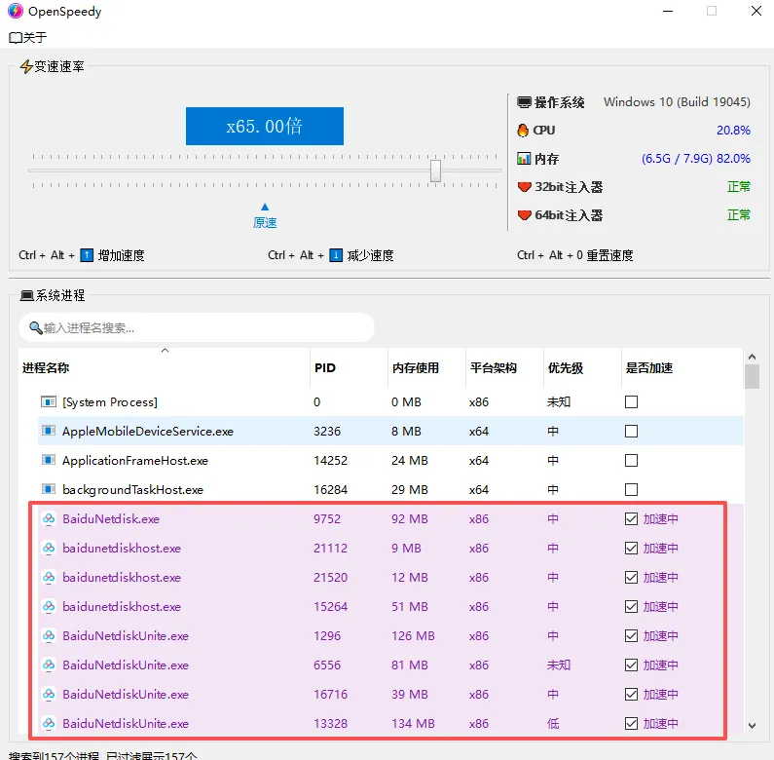
Task: Click the cloud icon for BaiduNetdiskUnite.exe 13328
Action: [x=49, y=723]
